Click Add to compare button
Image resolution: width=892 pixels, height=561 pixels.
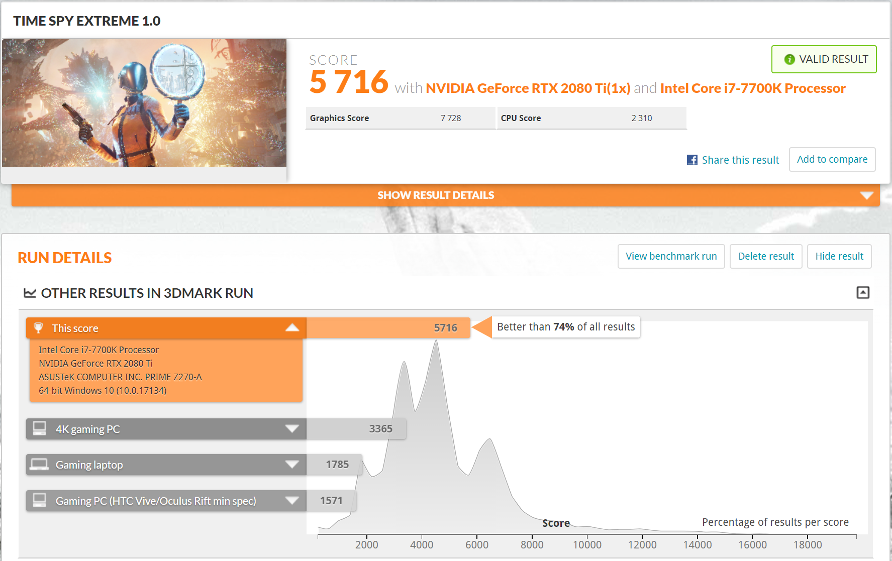click(x=832, y=159)
